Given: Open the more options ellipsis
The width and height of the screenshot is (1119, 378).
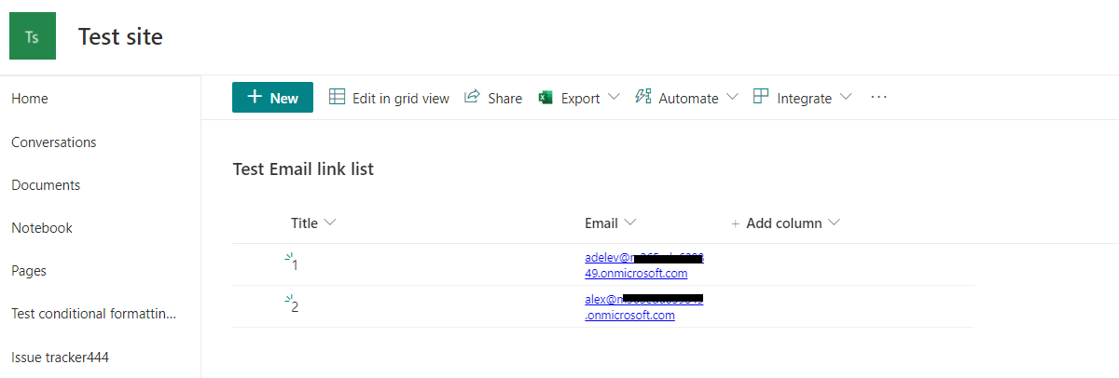Looking at the screenshot, I should coord(878,97).
